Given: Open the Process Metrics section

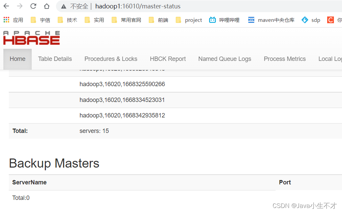Looking at the screenshot, I should 285,59.
